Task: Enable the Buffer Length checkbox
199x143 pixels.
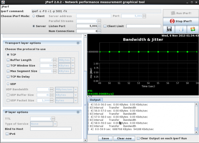Action: (8, 60)
